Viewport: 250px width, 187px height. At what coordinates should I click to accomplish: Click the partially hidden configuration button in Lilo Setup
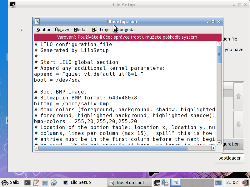(x=233, y=144)
